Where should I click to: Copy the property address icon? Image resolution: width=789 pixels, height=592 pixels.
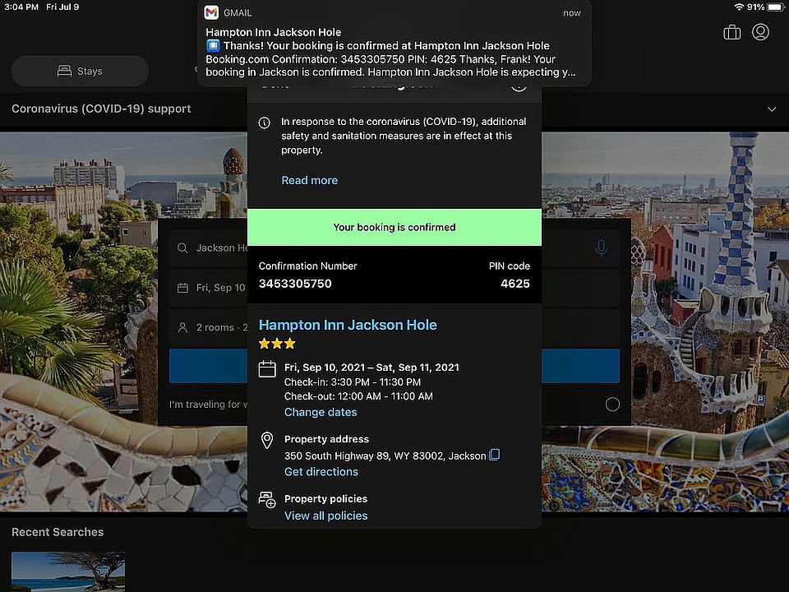(495, 455)
